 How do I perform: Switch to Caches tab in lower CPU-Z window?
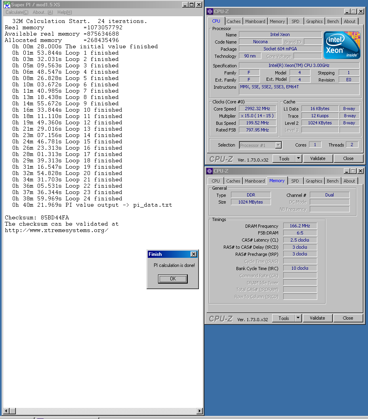[233, 181]
